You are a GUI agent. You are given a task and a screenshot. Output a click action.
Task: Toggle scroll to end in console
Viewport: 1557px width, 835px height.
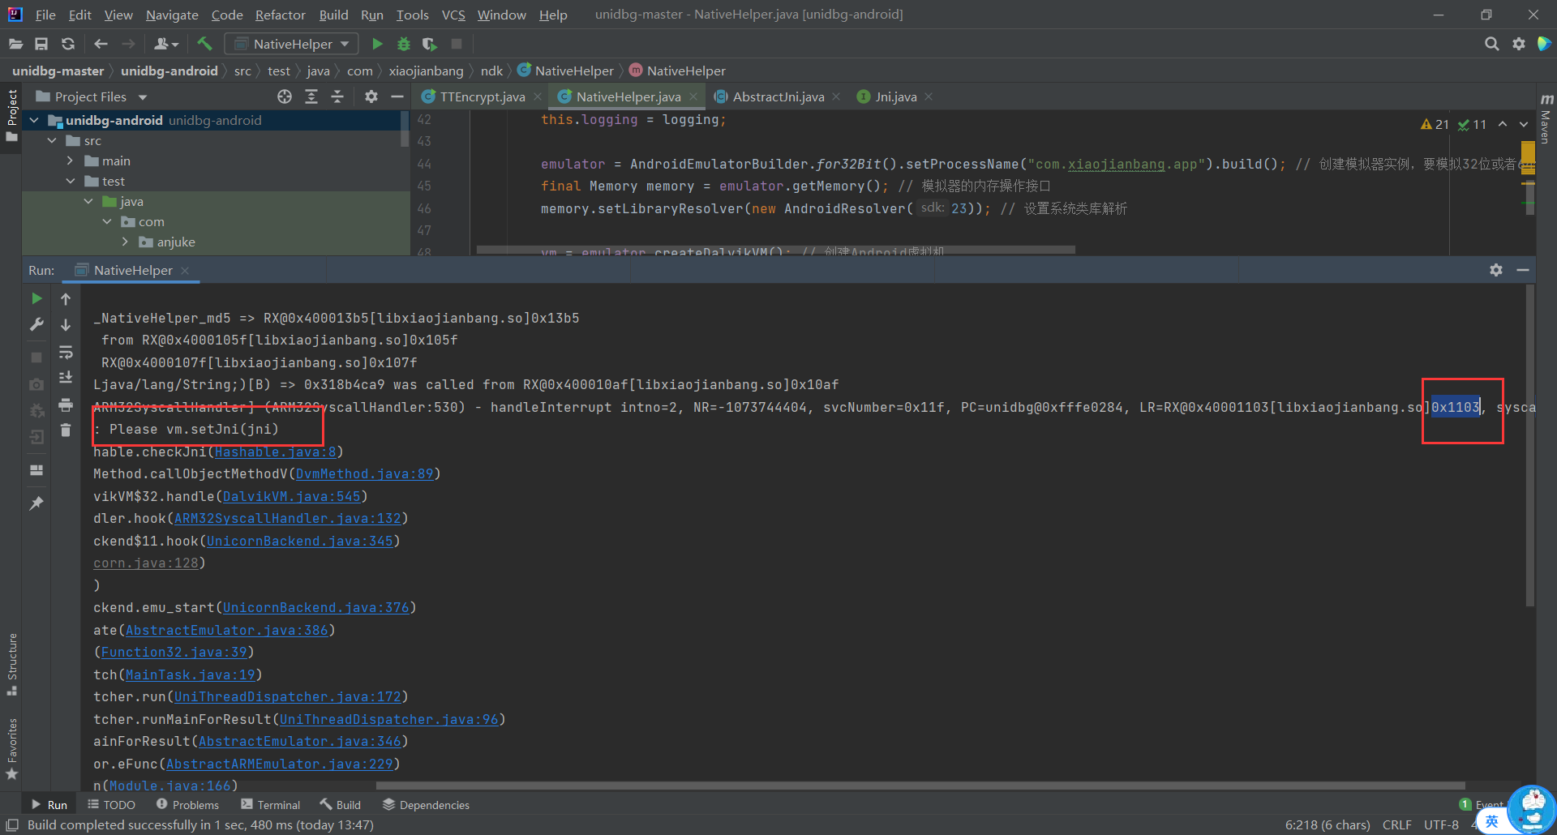[66, 378]
